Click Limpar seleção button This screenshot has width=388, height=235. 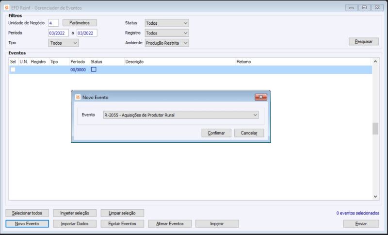(122, 213)
